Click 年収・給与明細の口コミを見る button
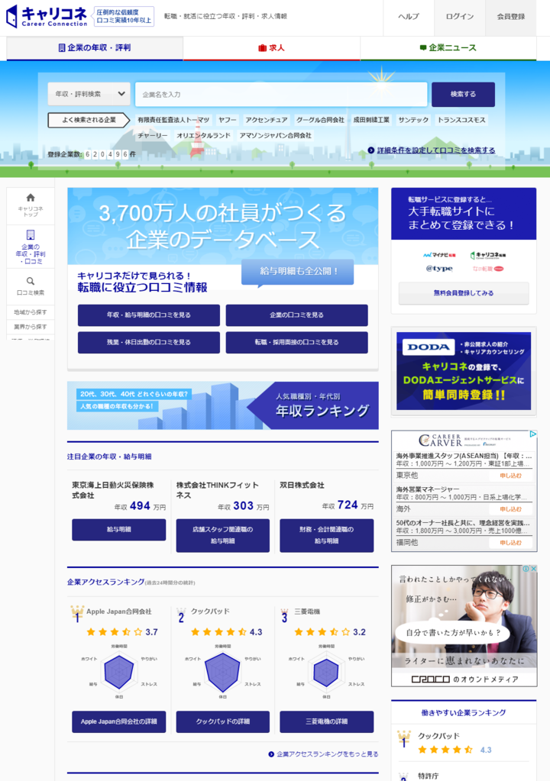550x781 pixels. coord(148,315)
